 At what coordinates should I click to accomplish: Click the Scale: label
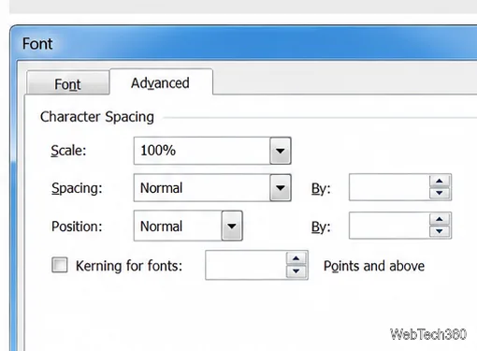[68, 151]
